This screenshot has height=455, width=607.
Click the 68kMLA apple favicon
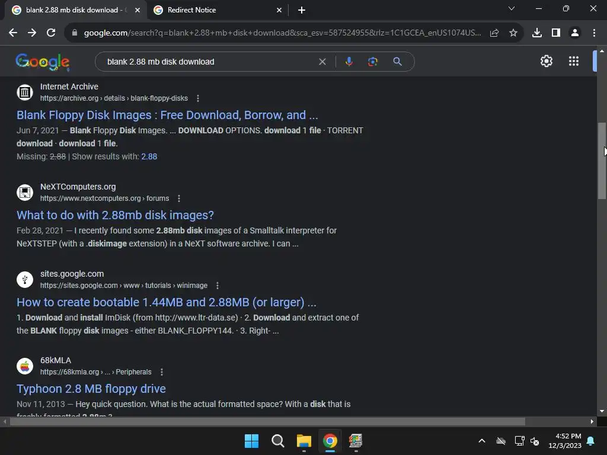25,366
